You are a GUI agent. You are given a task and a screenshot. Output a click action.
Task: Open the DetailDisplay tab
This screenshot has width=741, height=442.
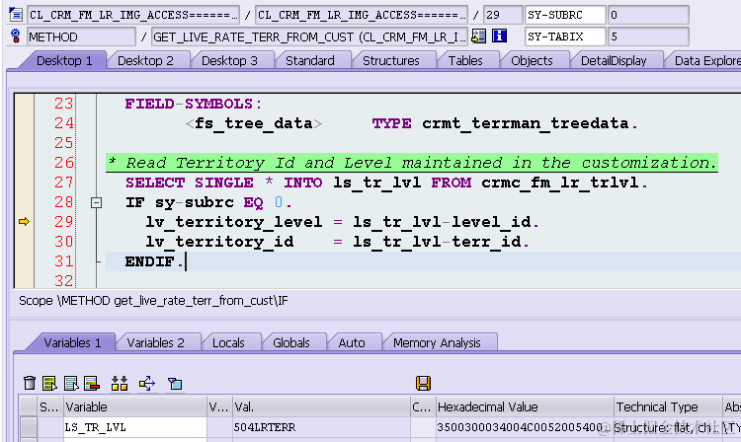pyautogui.click(x=614, y=61)
